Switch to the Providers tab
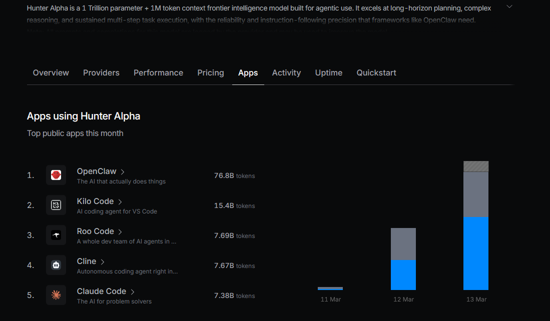Screen dimensions: 550x321 coord(101,73)
